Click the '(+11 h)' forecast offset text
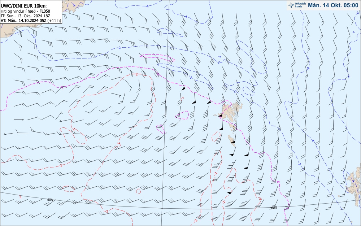The height and width of the screenshot is (226, 361). (x=55, y=21)
